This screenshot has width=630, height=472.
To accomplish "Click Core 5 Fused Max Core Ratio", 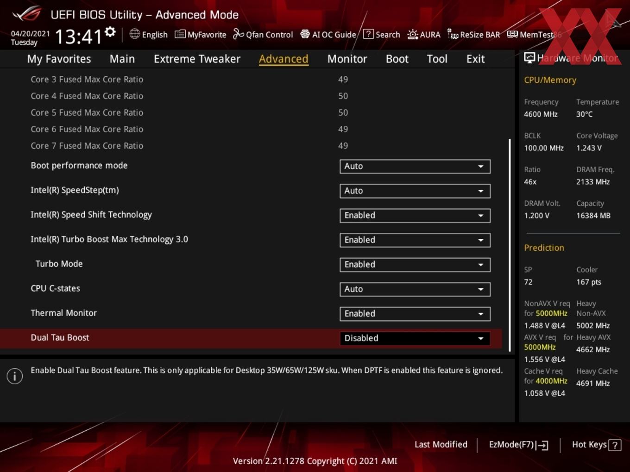I will (x=87, y=112).
